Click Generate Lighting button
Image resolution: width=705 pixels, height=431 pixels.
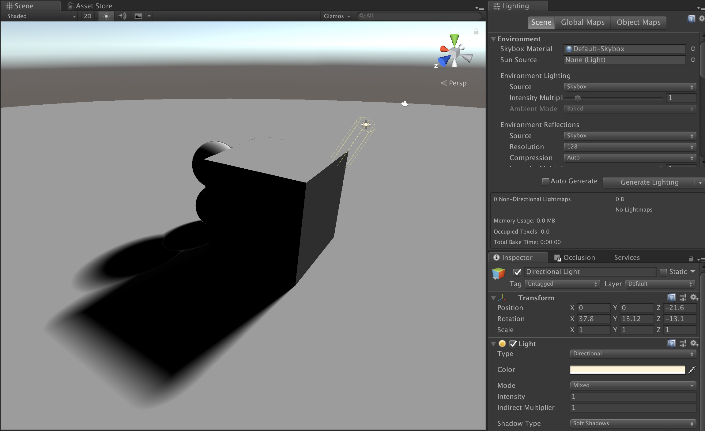click(x=649, y=182)
